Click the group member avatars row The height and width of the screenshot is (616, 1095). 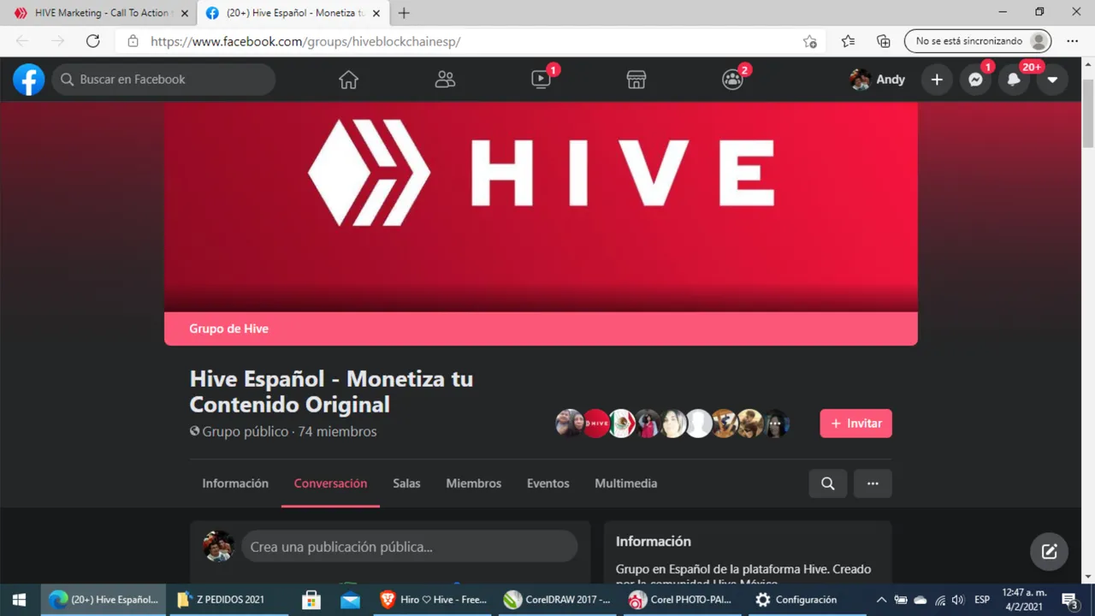click(x=672, y=423)
